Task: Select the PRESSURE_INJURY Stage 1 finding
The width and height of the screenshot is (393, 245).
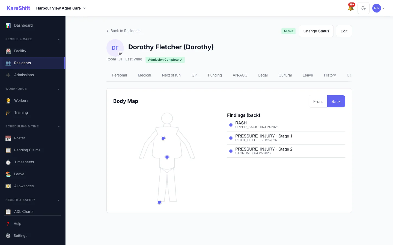Action: click(286, 138)
